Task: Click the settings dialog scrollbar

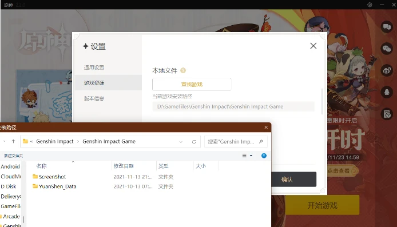Action: [322, 101]
